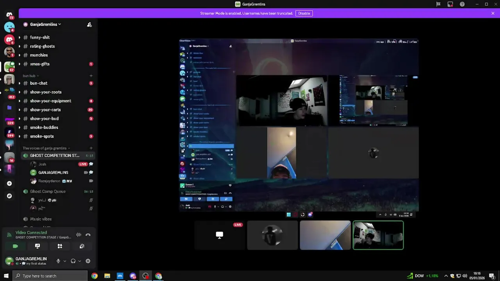Dismiss the Streamer Mode banner
Image resolution: width=500 pixels, height=281 pixels.
click(493, 13)
